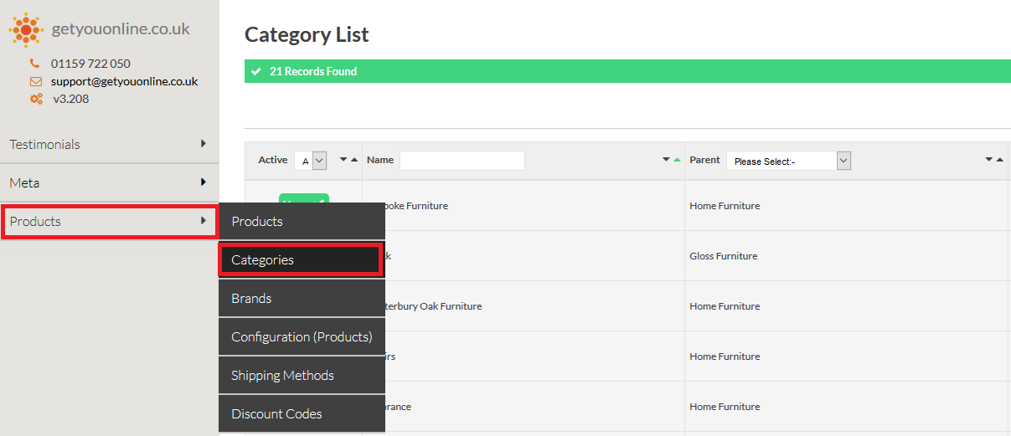Open Products submenu item
1011x436 pixels.
[302, 222]
